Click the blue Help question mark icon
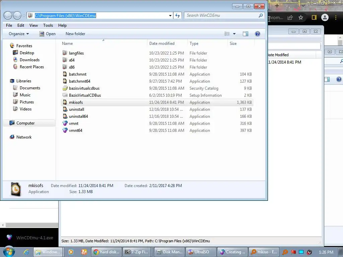343x257 pixels. tap(258, 34)
